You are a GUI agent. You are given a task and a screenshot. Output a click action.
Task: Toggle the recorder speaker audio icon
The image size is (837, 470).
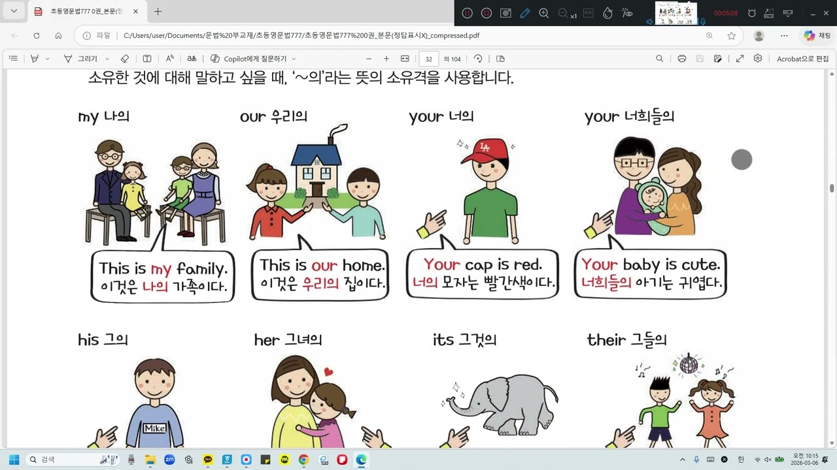click(649, 22)
